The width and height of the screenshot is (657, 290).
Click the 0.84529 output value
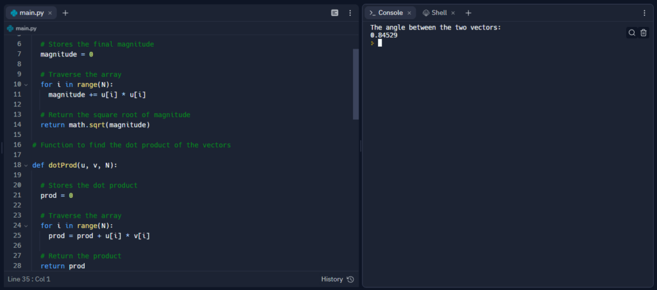[384, 35]
